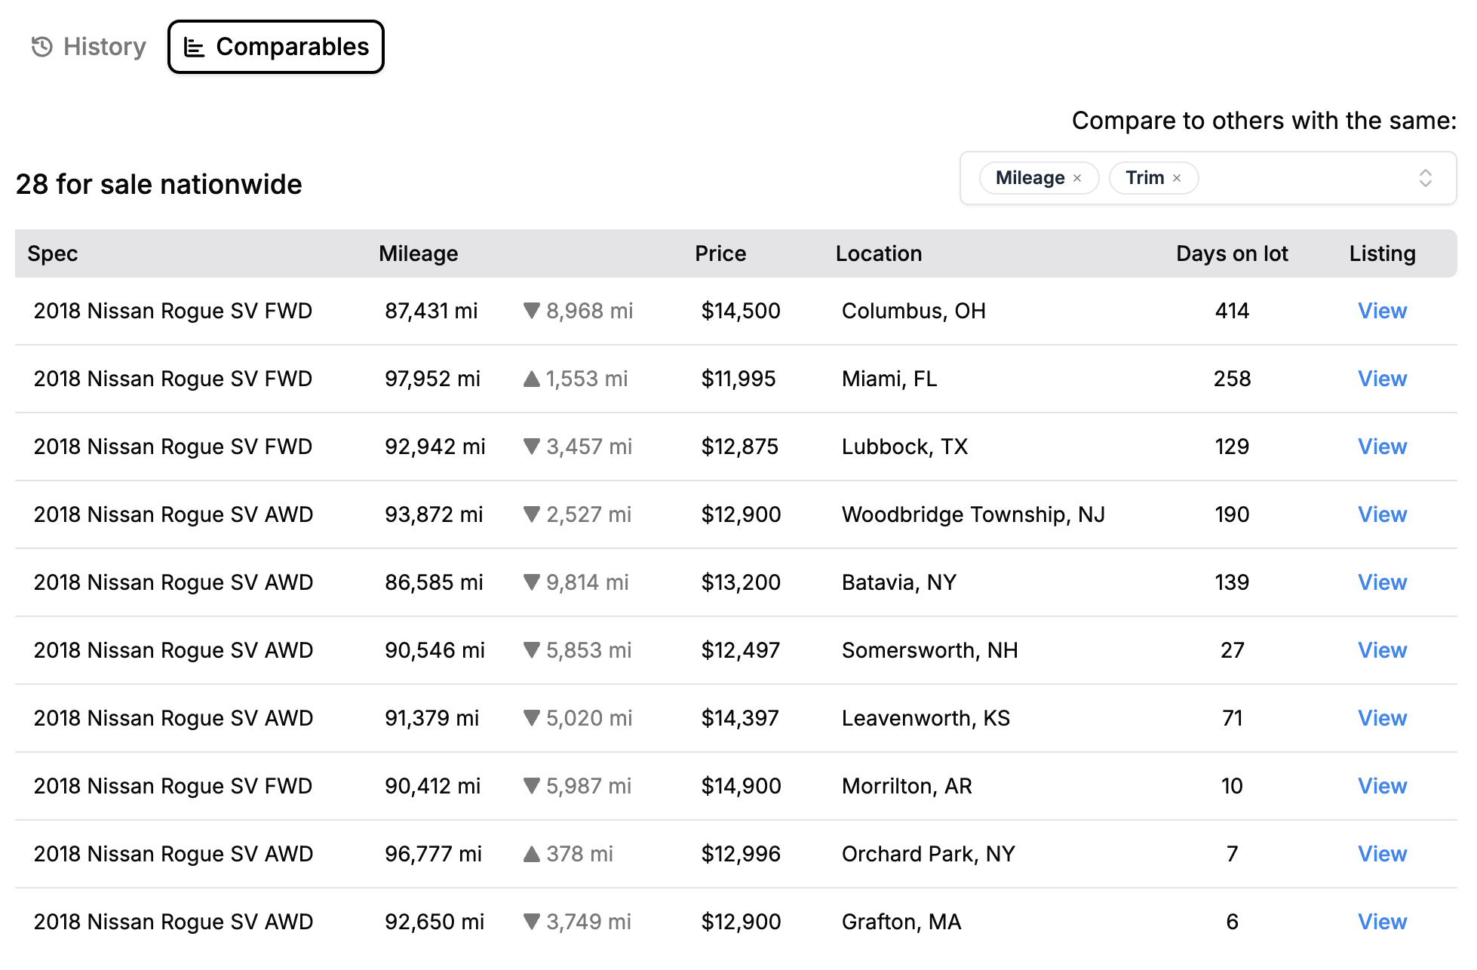View the Miami, FL listing
The image size is (1477, 970).
[x=1382, y=379]
